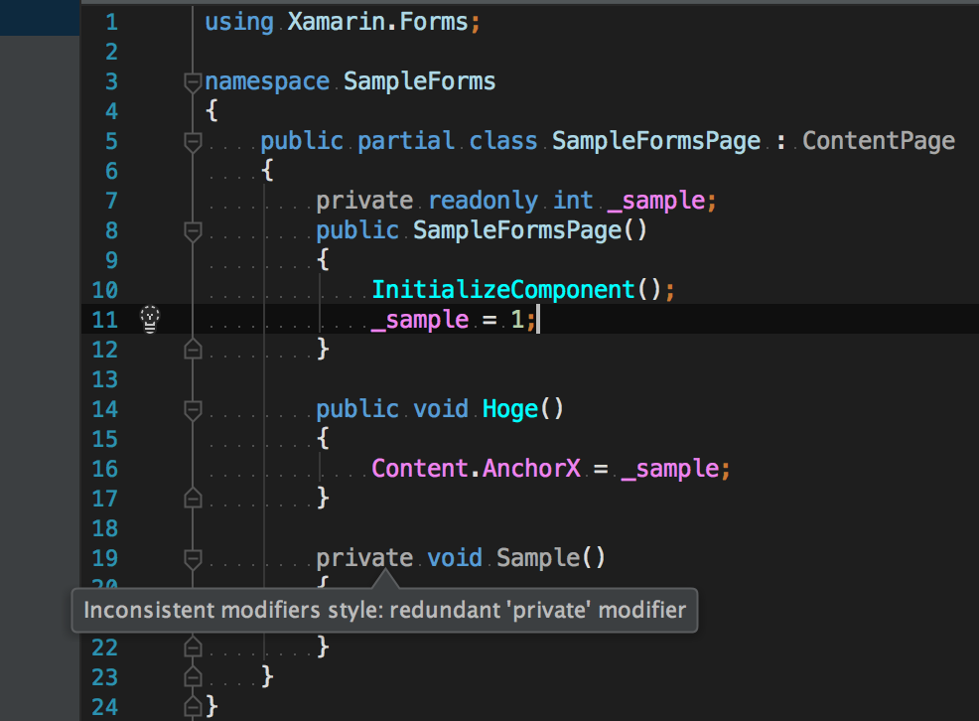Fold the Hoge method at line 14
The height and width of the screenshot is (721, 979).
(x=193, y=409)
